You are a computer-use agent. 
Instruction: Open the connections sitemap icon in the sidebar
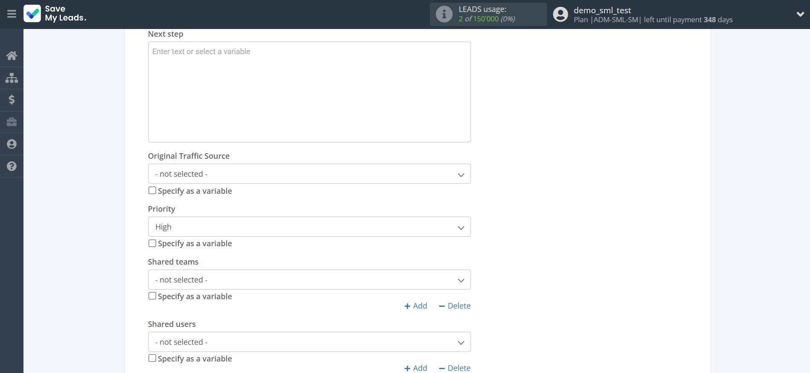(x=12, y=78)
